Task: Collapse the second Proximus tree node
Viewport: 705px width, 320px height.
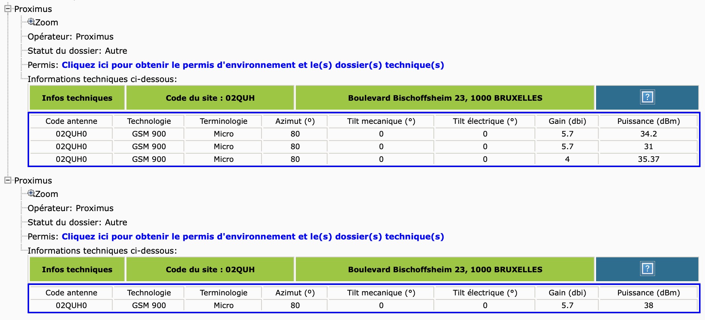Action: [x=8, y=180]
